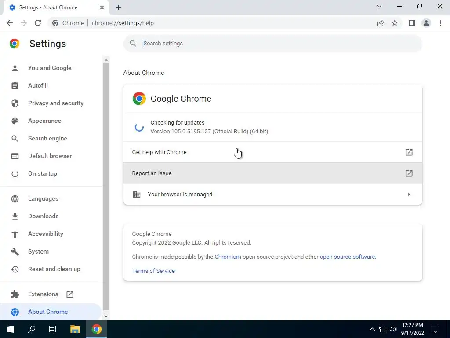Select About Chrome in the sidebar
This screenshot has width=450, height=338.
point(51,312)
